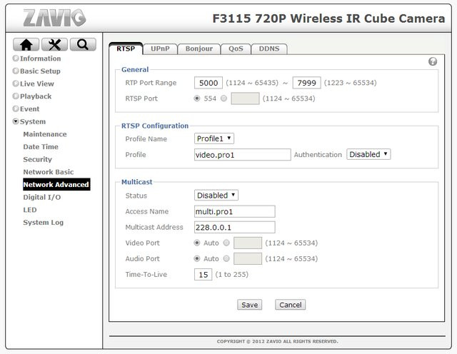
Task: Expand the Live View section
Action: pyautogui.click(x=34, y=84)
